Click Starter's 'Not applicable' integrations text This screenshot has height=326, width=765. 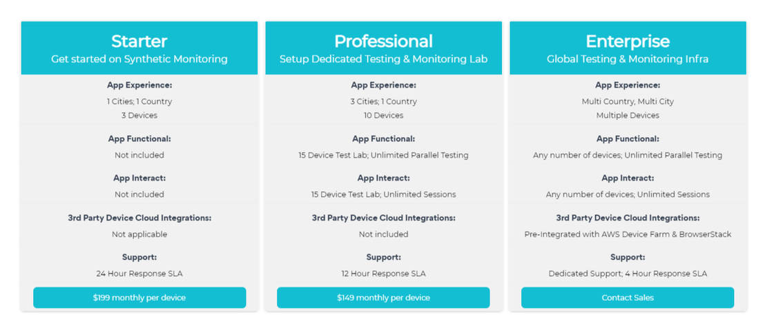139,234
